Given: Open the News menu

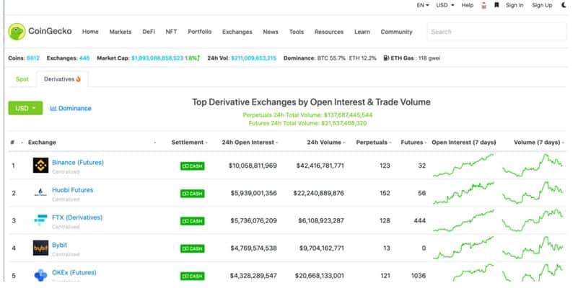Looking at the screenshot, I should tap(271, 32).
